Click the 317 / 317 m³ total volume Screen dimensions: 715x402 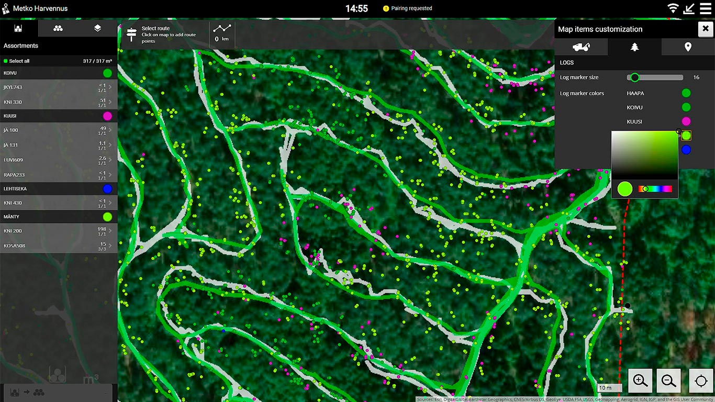[x=97, y=61]
